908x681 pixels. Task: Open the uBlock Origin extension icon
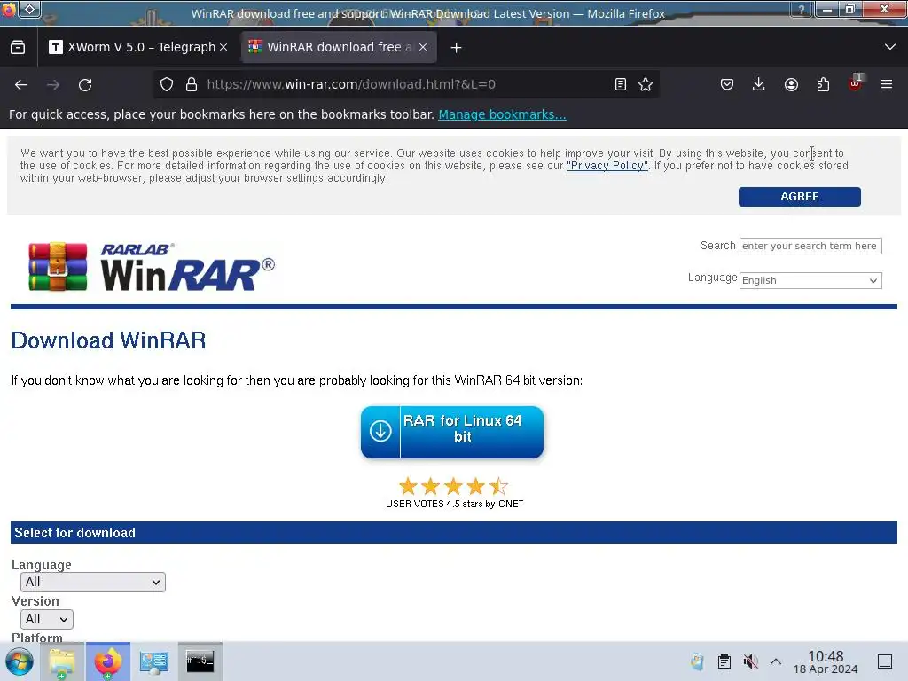(x=855, y=84)
